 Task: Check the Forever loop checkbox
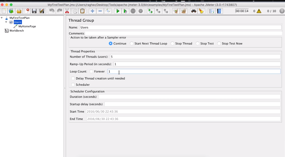point(91,72)
